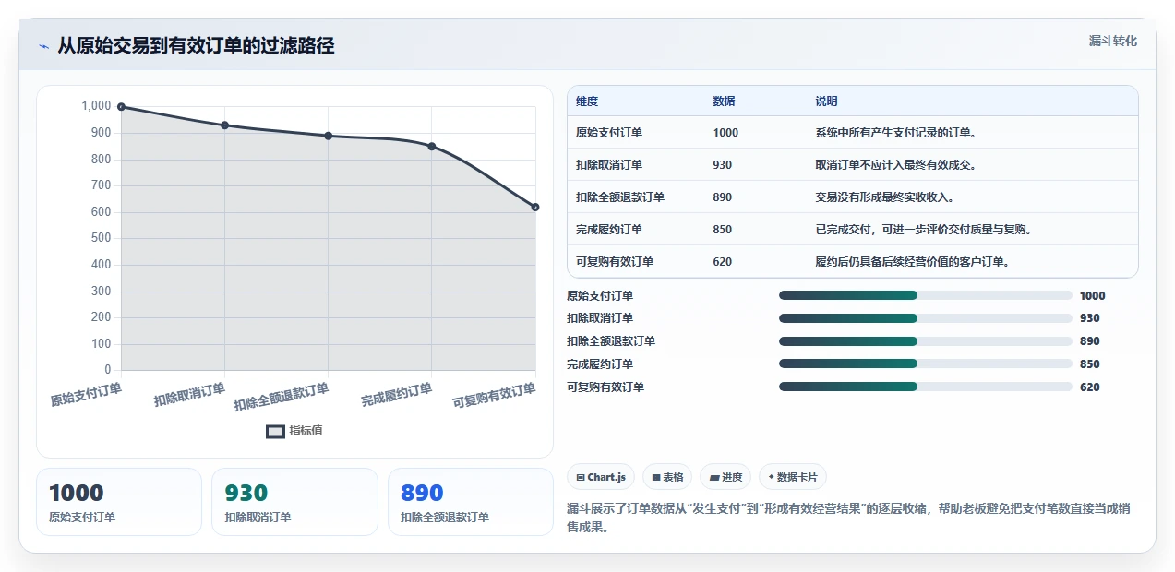The image size is (1175, 572).
Task: Select table row cell 原始支付订单
Action: click(x=609, y=133)
